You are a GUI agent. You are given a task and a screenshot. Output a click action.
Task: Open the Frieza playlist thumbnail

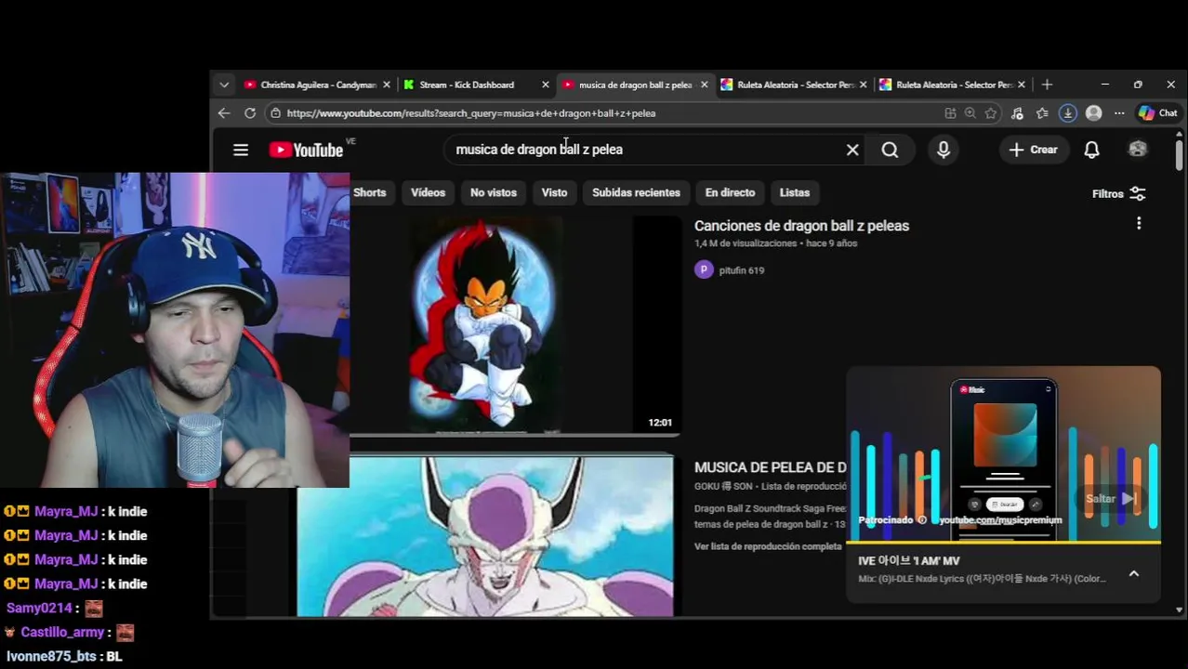click(485, 535)
